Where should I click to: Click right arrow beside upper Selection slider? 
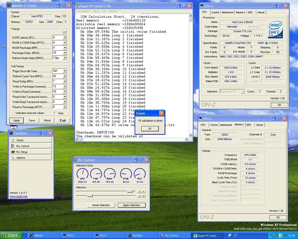(144, 191)
